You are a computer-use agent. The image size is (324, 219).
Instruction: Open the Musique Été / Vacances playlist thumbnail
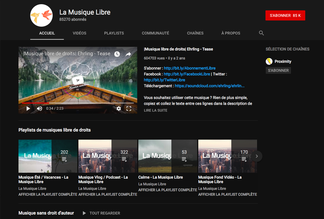48,156
